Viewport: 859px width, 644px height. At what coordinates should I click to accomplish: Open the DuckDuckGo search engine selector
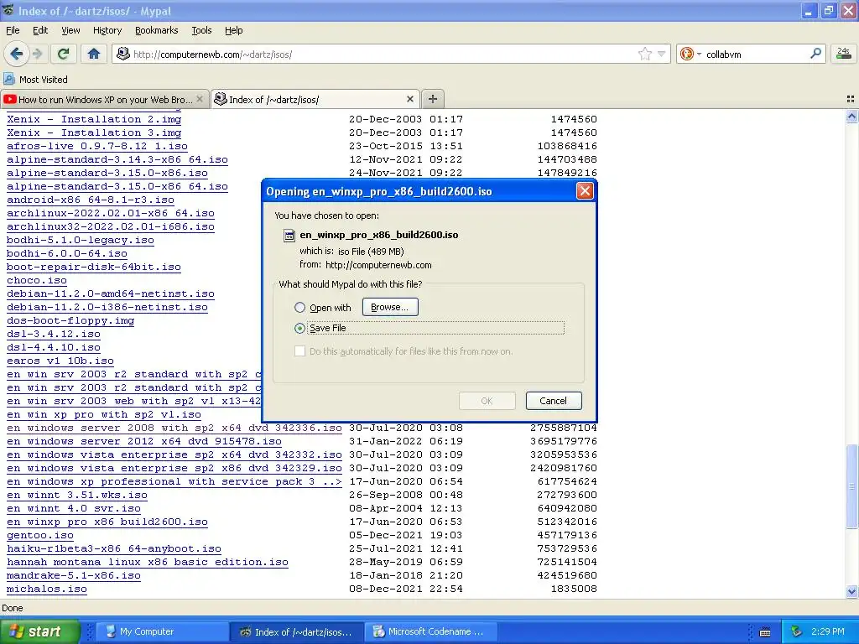(x=690, y=54)
